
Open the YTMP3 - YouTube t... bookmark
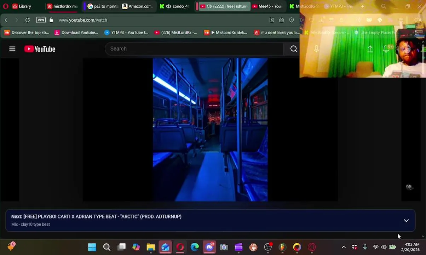[x=126, y=33]
